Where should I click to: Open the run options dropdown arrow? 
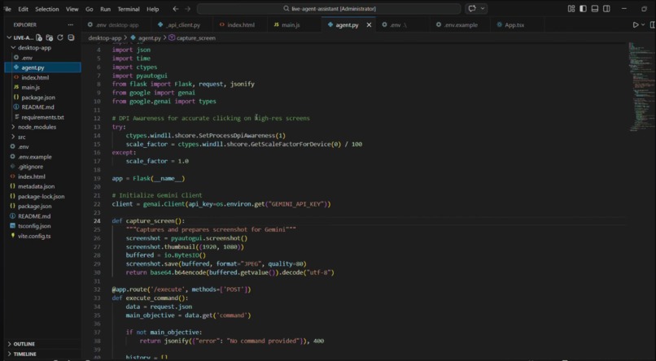[643, 25]
